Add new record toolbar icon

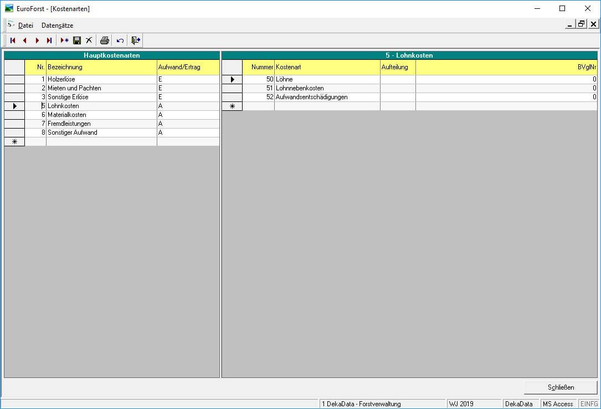(x=64, y=40)
